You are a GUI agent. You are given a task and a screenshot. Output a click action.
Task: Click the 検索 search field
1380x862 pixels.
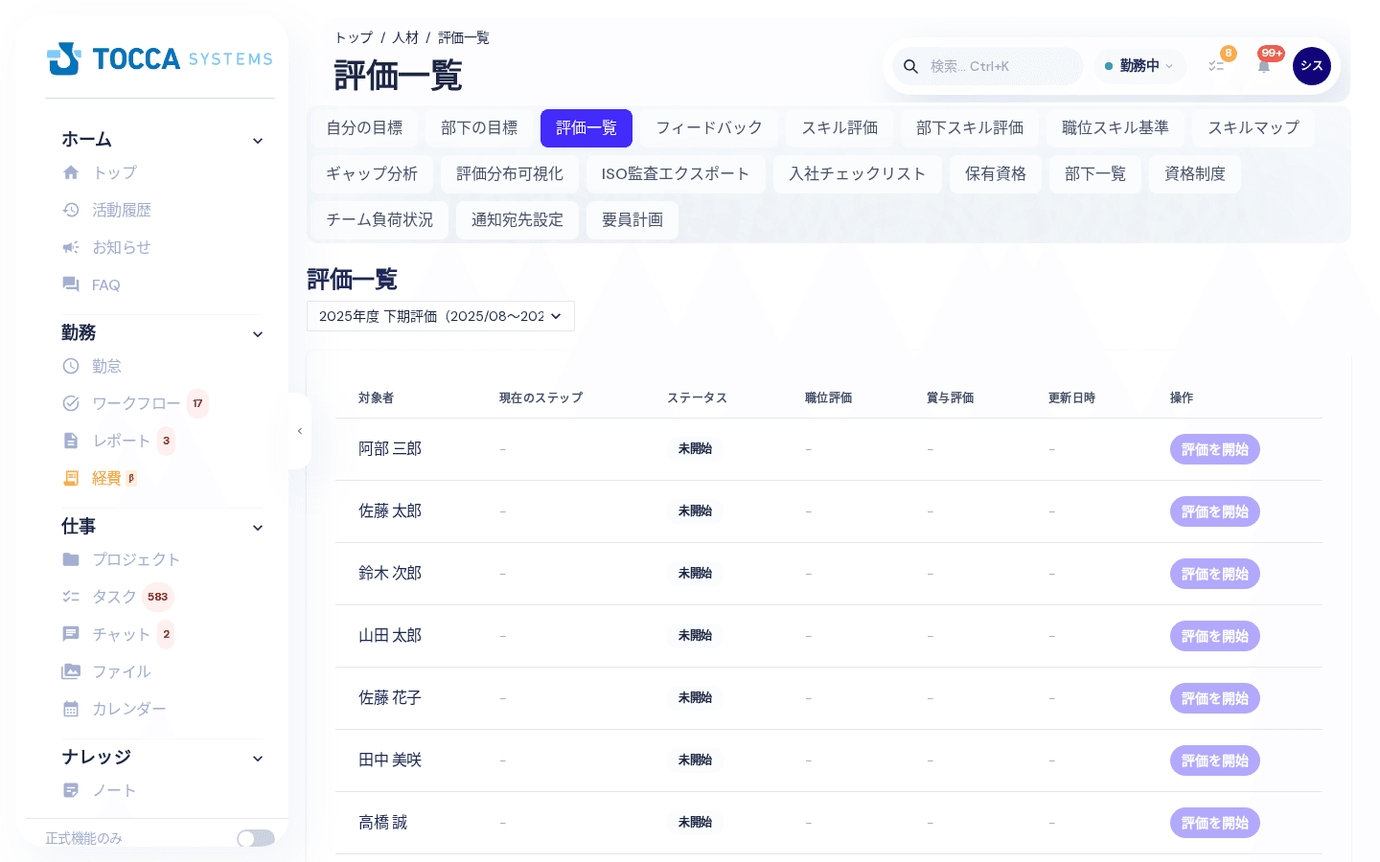point(988,66)
